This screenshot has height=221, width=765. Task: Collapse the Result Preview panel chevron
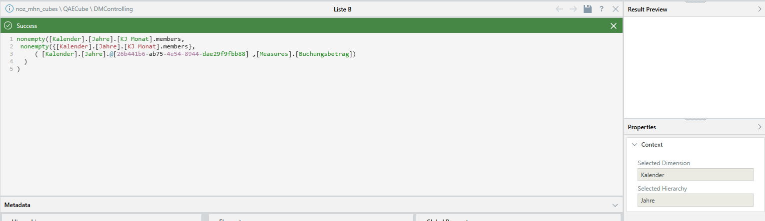tap(760, 9)
